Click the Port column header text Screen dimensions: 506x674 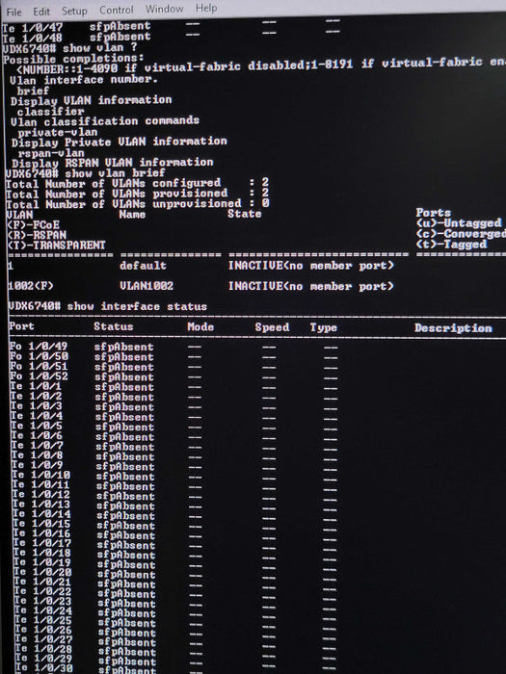coord(21,326)
